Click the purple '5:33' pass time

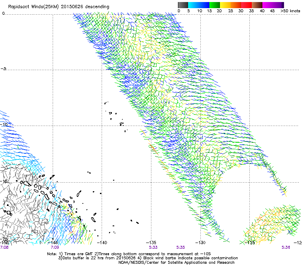tap(153, 247)
